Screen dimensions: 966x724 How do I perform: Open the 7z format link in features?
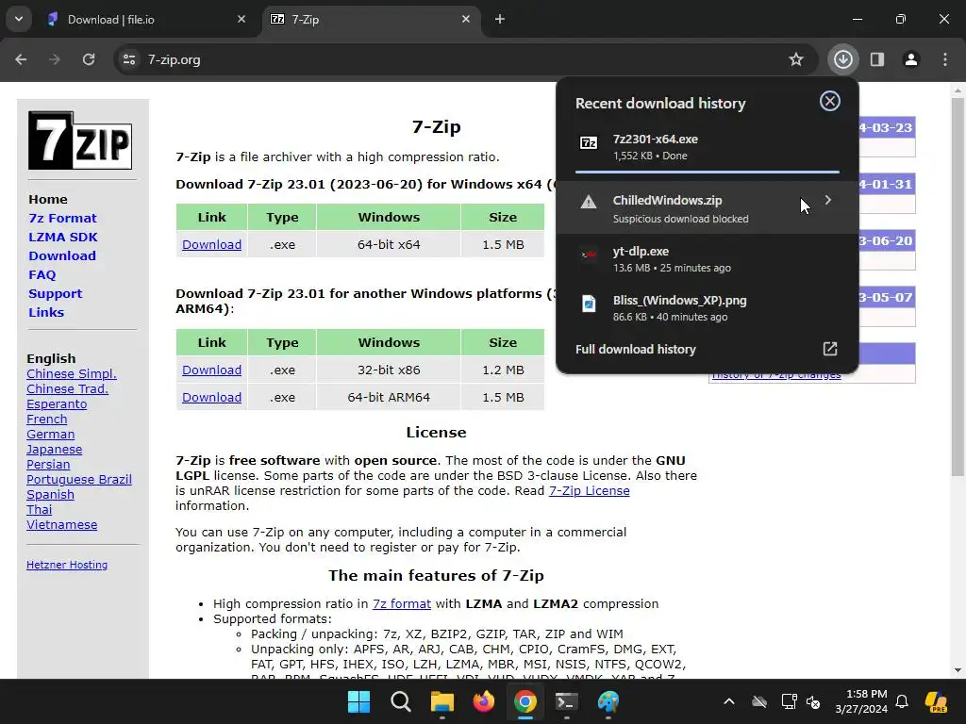(402, 604)
